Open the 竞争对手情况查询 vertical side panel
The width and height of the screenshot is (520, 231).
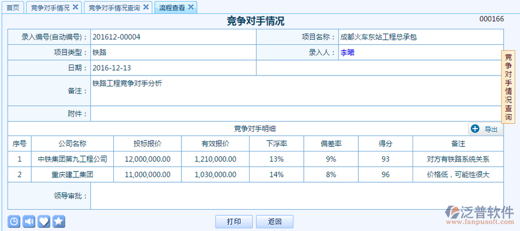(x=508, y=86)
